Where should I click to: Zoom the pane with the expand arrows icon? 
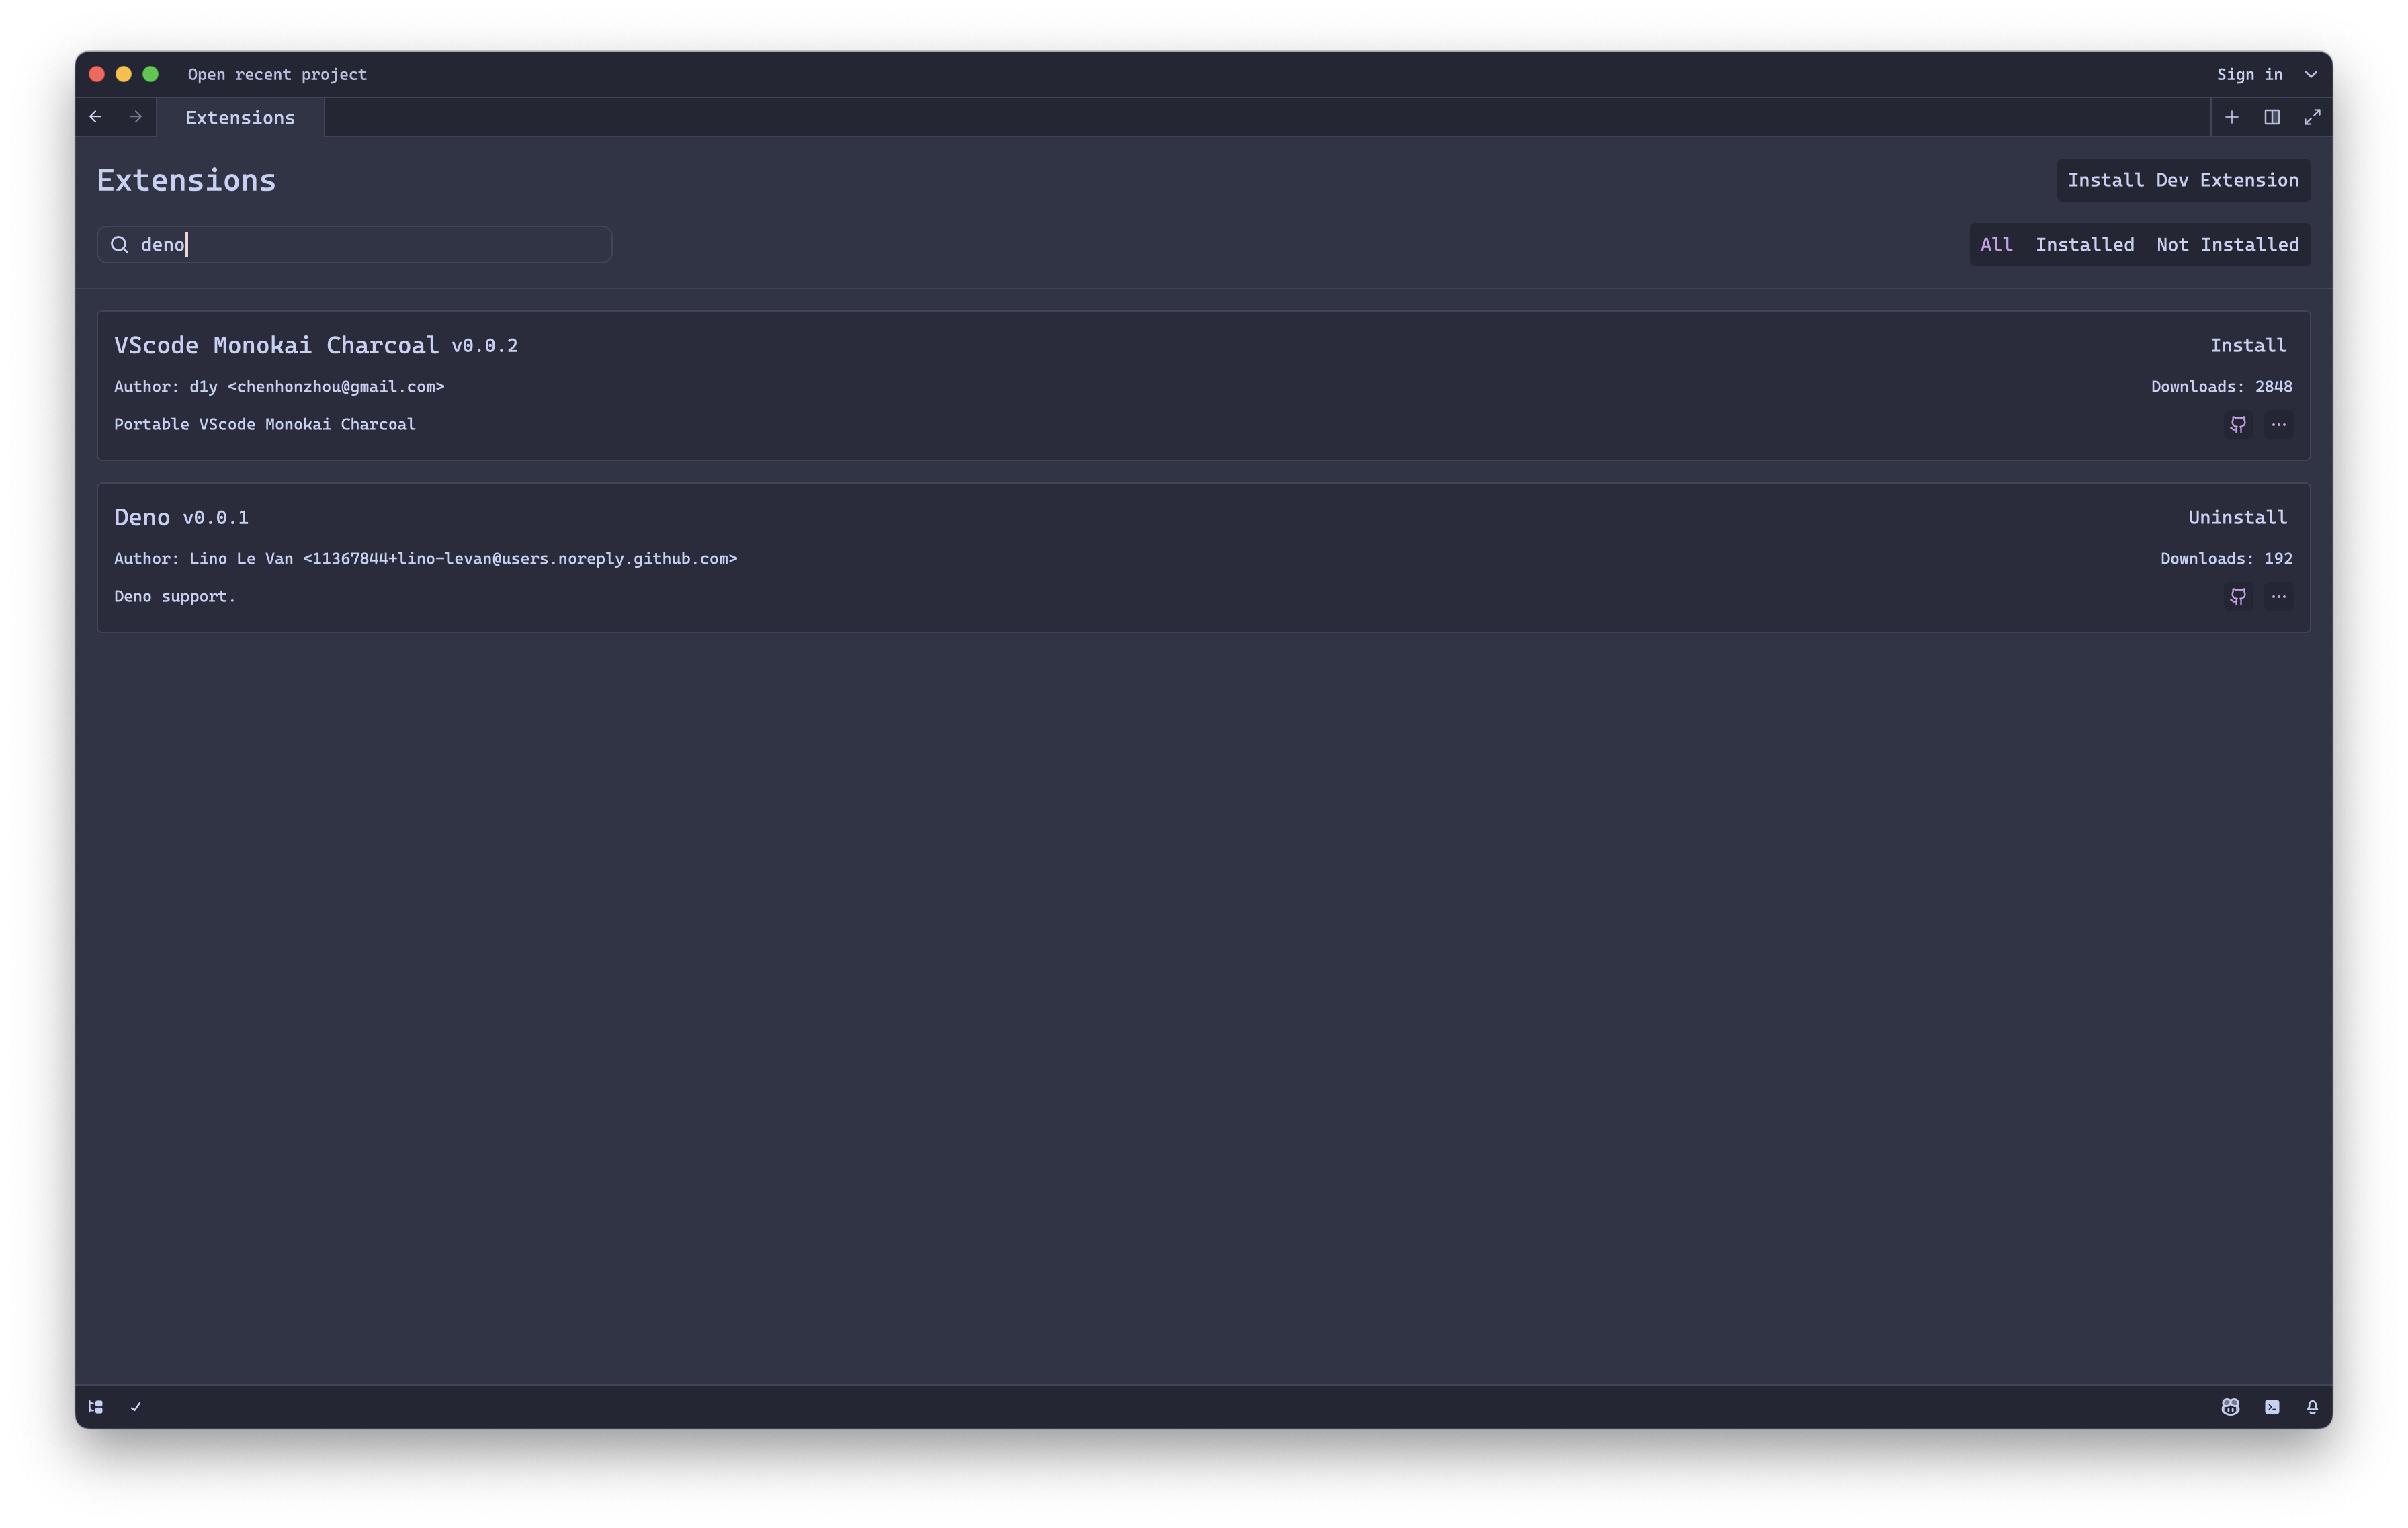[2312, 117]
